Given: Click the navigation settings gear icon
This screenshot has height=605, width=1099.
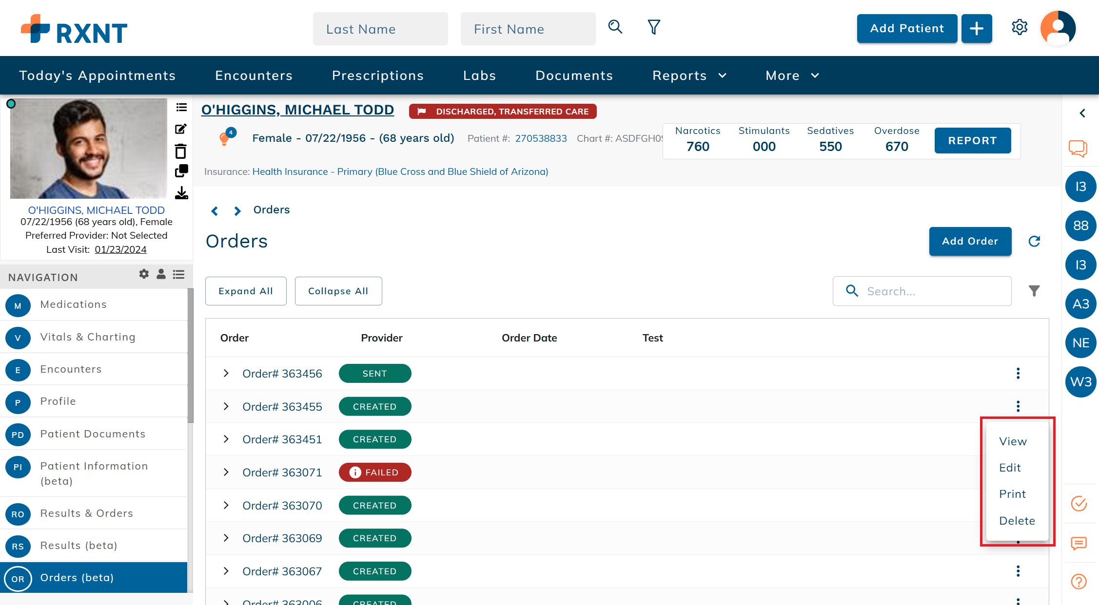Looking at the screenshot, I should 144,274.
